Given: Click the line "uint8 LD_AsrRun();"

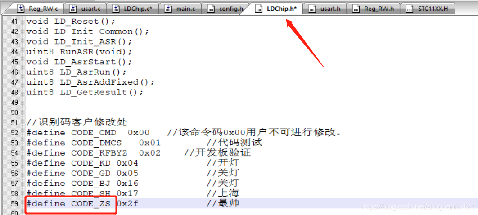Looking at the screenshot, I should pyautogui.click(x=77, y=72).
